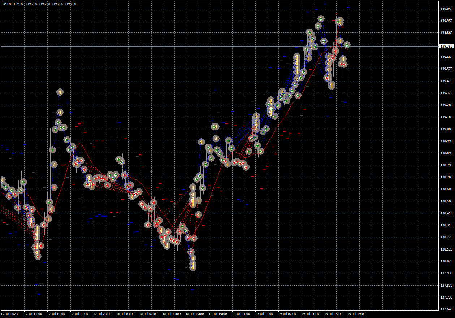Click the 17 Jul 19:00 time label
The width and height of the screenshot is (455, 318).
(x=79, y=314)
